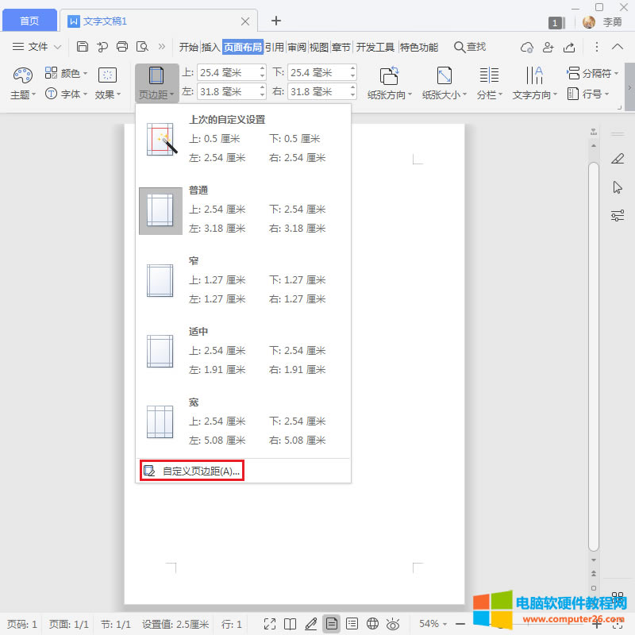Click the Print icon in quick toolbar
Image resolution: width=635 pixels, height=635 pixels.
tap(122, 47)
